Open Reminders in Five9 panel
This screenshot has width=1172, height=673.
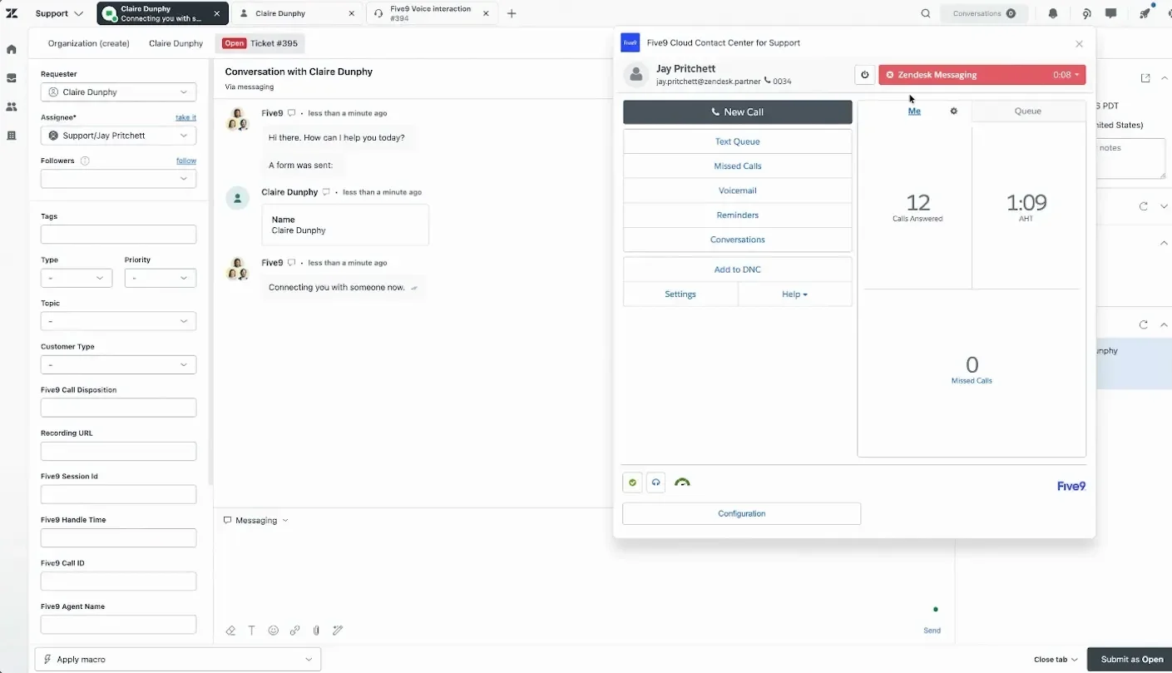coord(738,215)
